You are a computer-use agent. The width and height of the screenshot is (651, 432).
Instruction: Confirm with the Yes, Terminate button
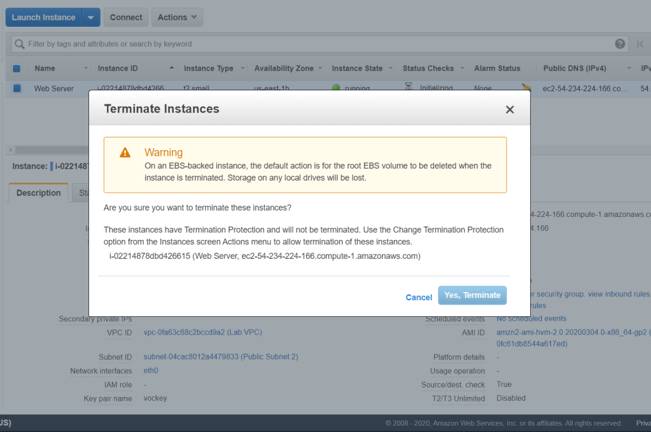pos(472,295)
